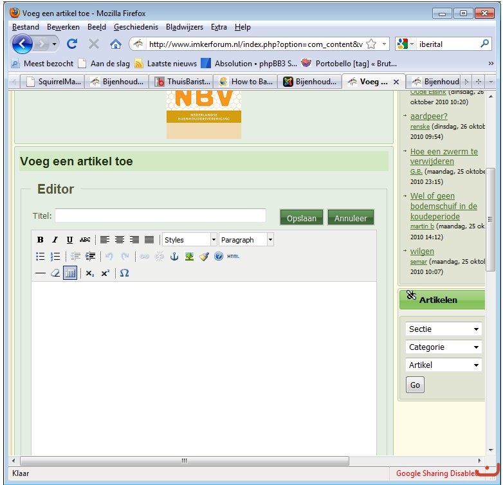This screenshot has width=503, height=485.
Task: Toggle underline formatting in the editor
Action: (69, 240)
